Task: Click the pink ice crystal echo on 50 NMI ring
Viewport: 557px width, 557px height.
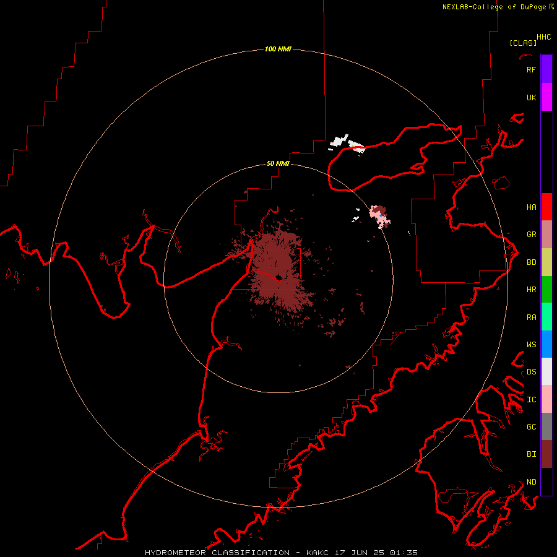Action: coord(379,216)
